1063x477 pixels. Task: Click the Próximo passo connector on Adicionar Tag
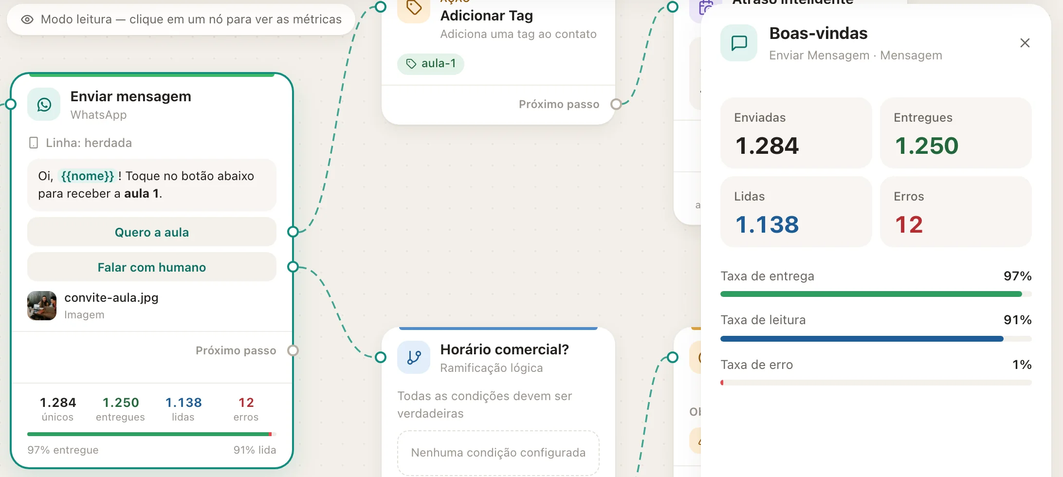tap(616, 104)
